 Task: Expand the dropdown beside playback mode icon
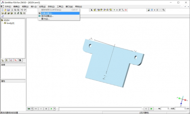[32, 109]
